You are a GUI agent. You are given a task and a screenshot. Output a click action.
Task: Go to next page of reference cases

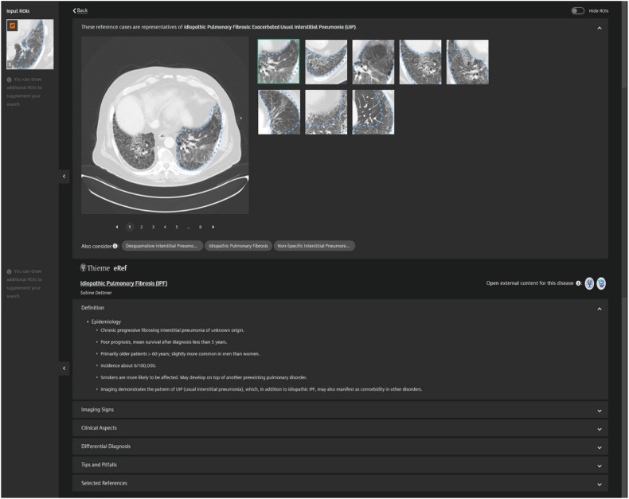pos(213,227)
